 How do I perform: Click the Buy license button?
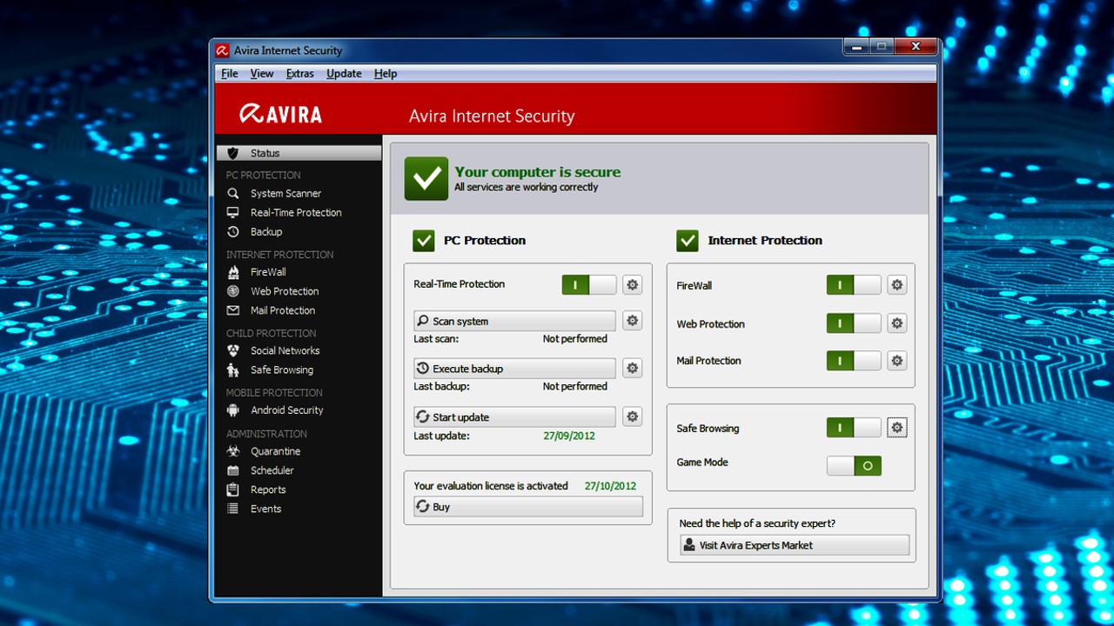tap(528, 507)
